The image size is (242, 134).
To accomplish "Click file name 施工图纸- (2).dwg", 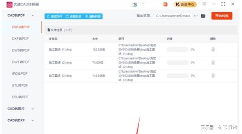I will 60,63.
